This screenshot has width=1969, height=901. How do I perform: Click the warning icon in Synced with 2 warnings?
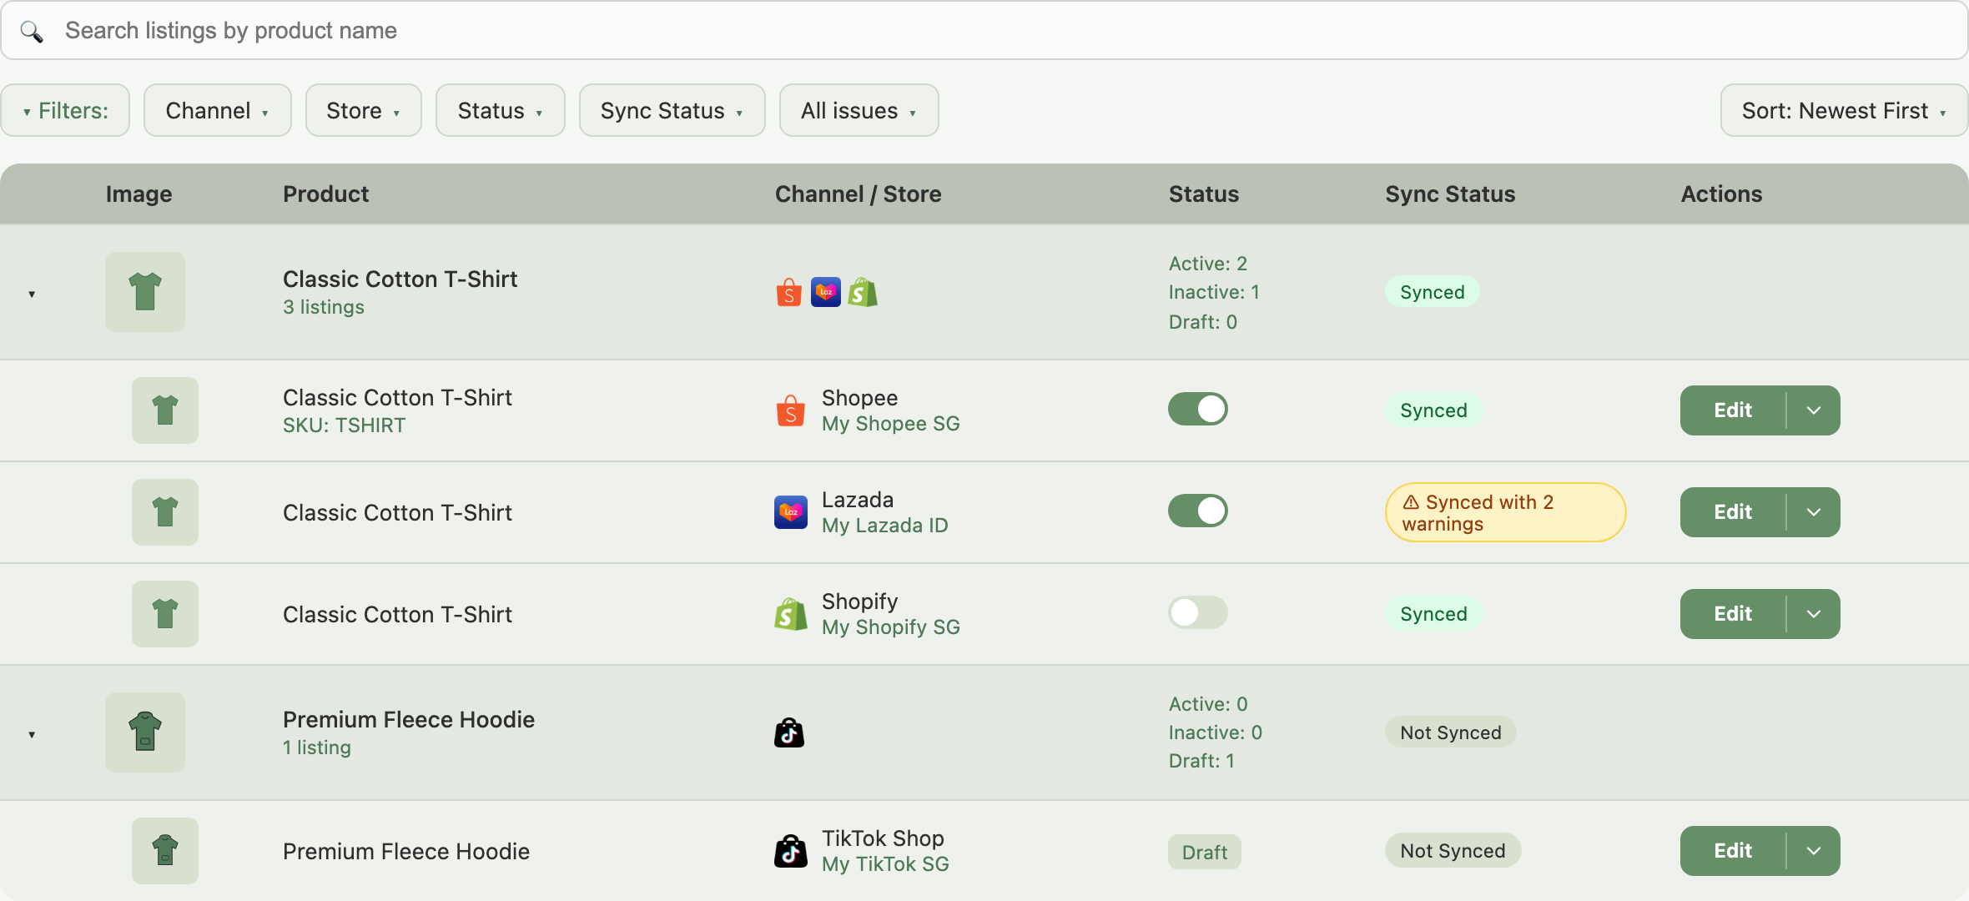pyautogui.click(x=1411, y=502)
